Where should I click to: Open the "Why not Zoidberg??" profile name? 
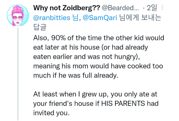67,7
